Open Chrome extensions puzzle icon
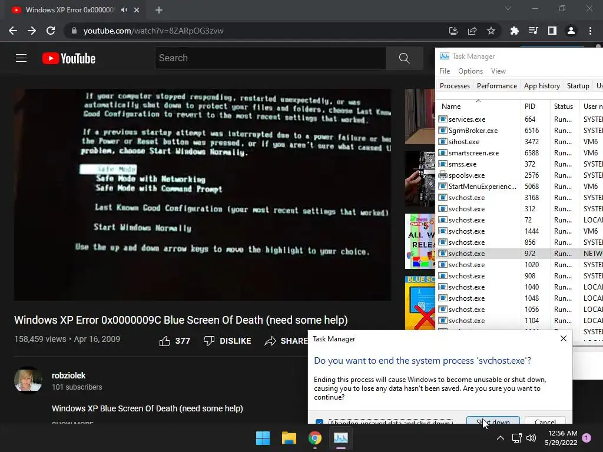Viewport: 603px width, 452px height. pos(514,31)
